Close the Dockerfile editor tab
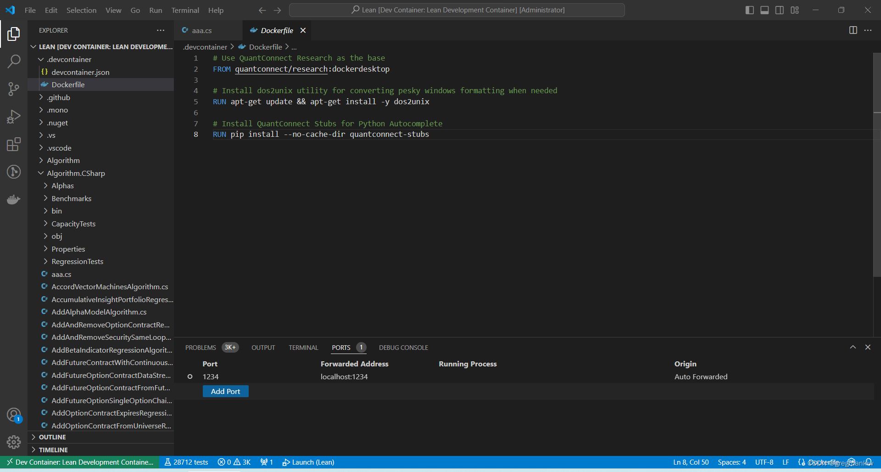The width and height of the screenshot is (881, 472). coord(303,30)
